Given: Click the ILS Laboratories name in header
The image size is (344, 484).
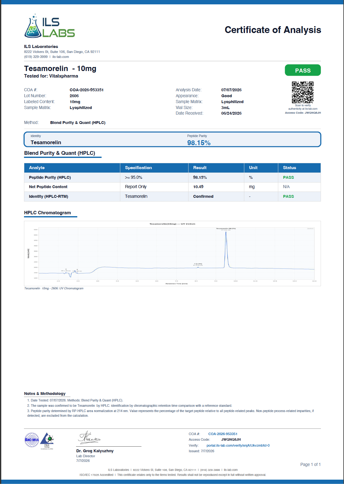Looking at the screenshot, I should point(41,47).
